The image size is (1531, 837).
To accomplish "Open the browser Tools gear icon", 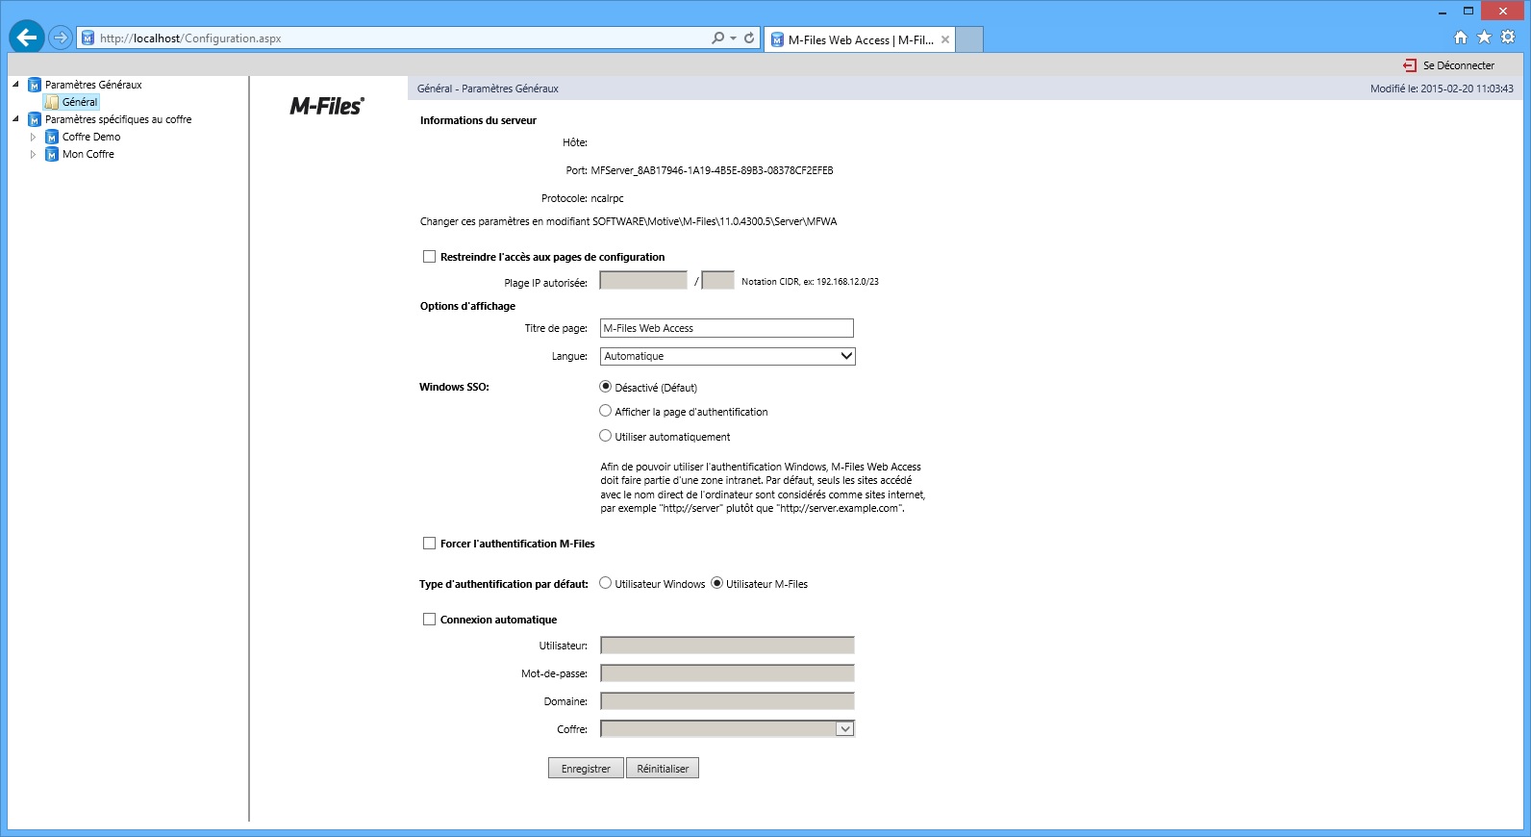I will tap(1508, 38).
